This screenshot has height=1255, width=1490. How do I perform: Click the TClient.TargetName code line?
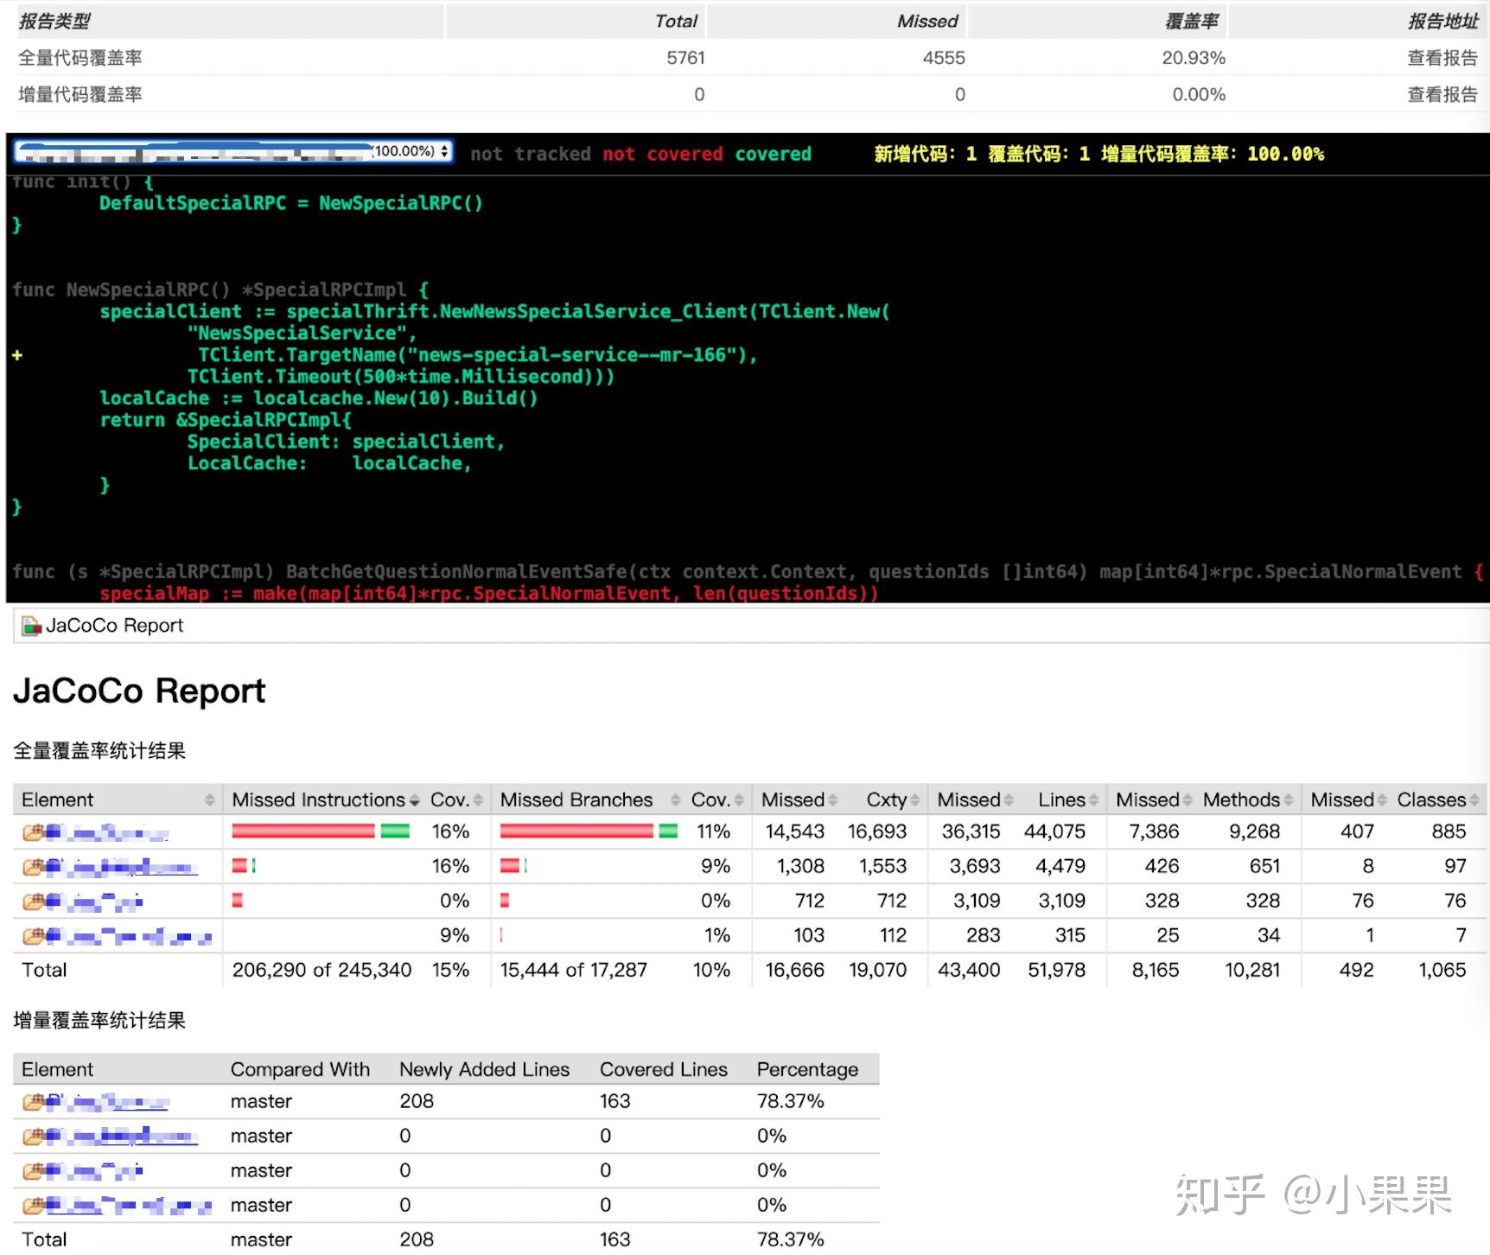click(x=477, y=354)
